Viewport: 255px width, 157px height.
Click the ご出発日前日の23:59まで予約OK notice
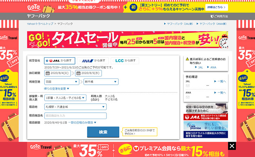tap(140, 132)
